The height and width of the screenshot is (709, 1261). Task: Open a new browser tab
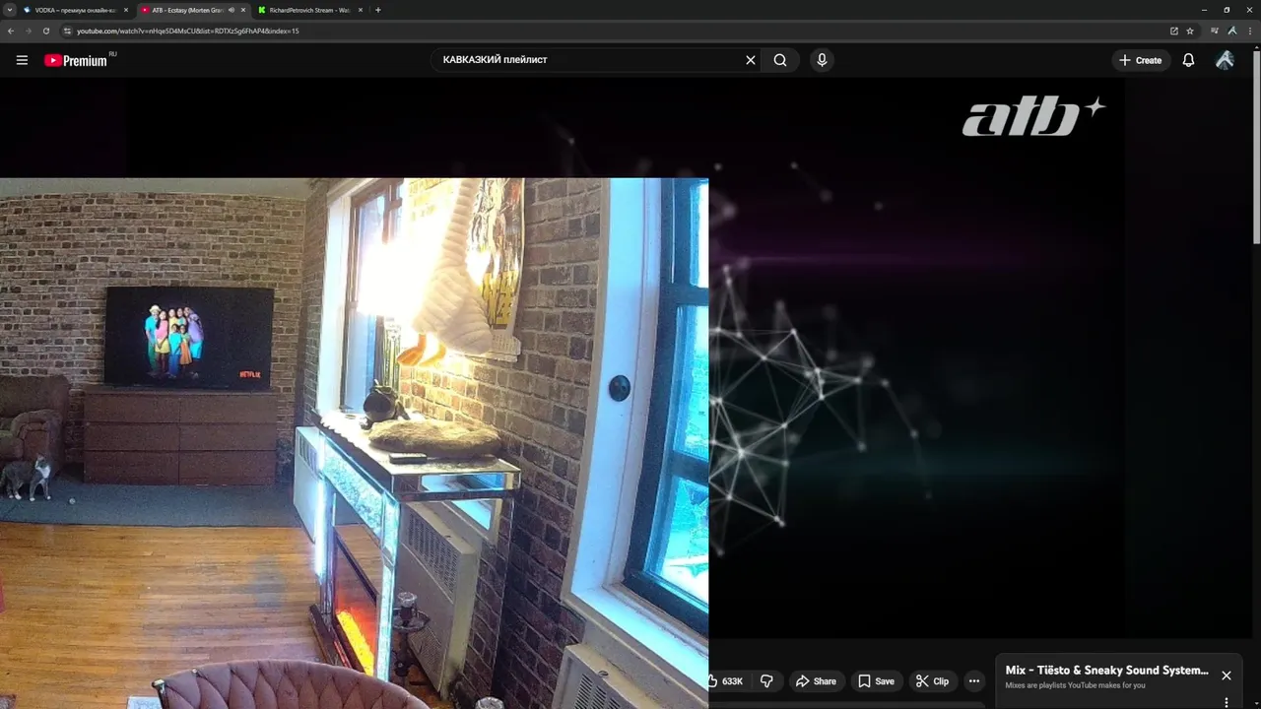(378, 10)
